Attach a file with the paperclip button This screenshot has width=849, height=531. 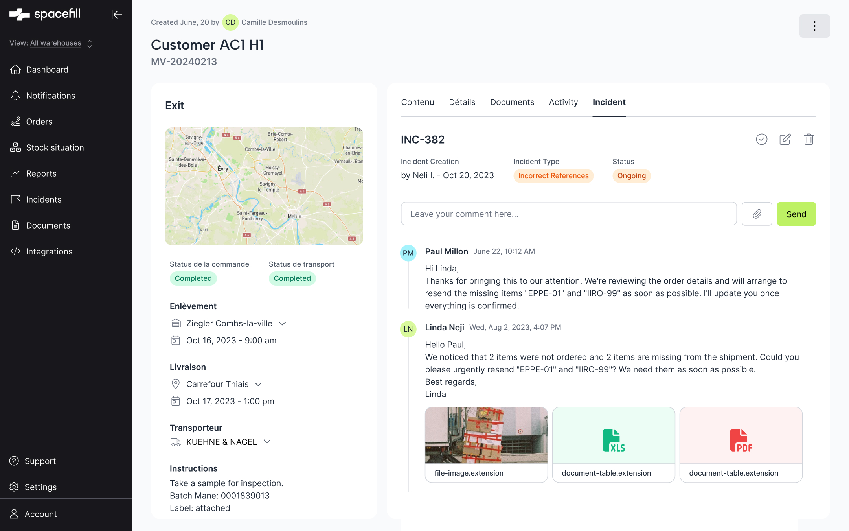757,214
